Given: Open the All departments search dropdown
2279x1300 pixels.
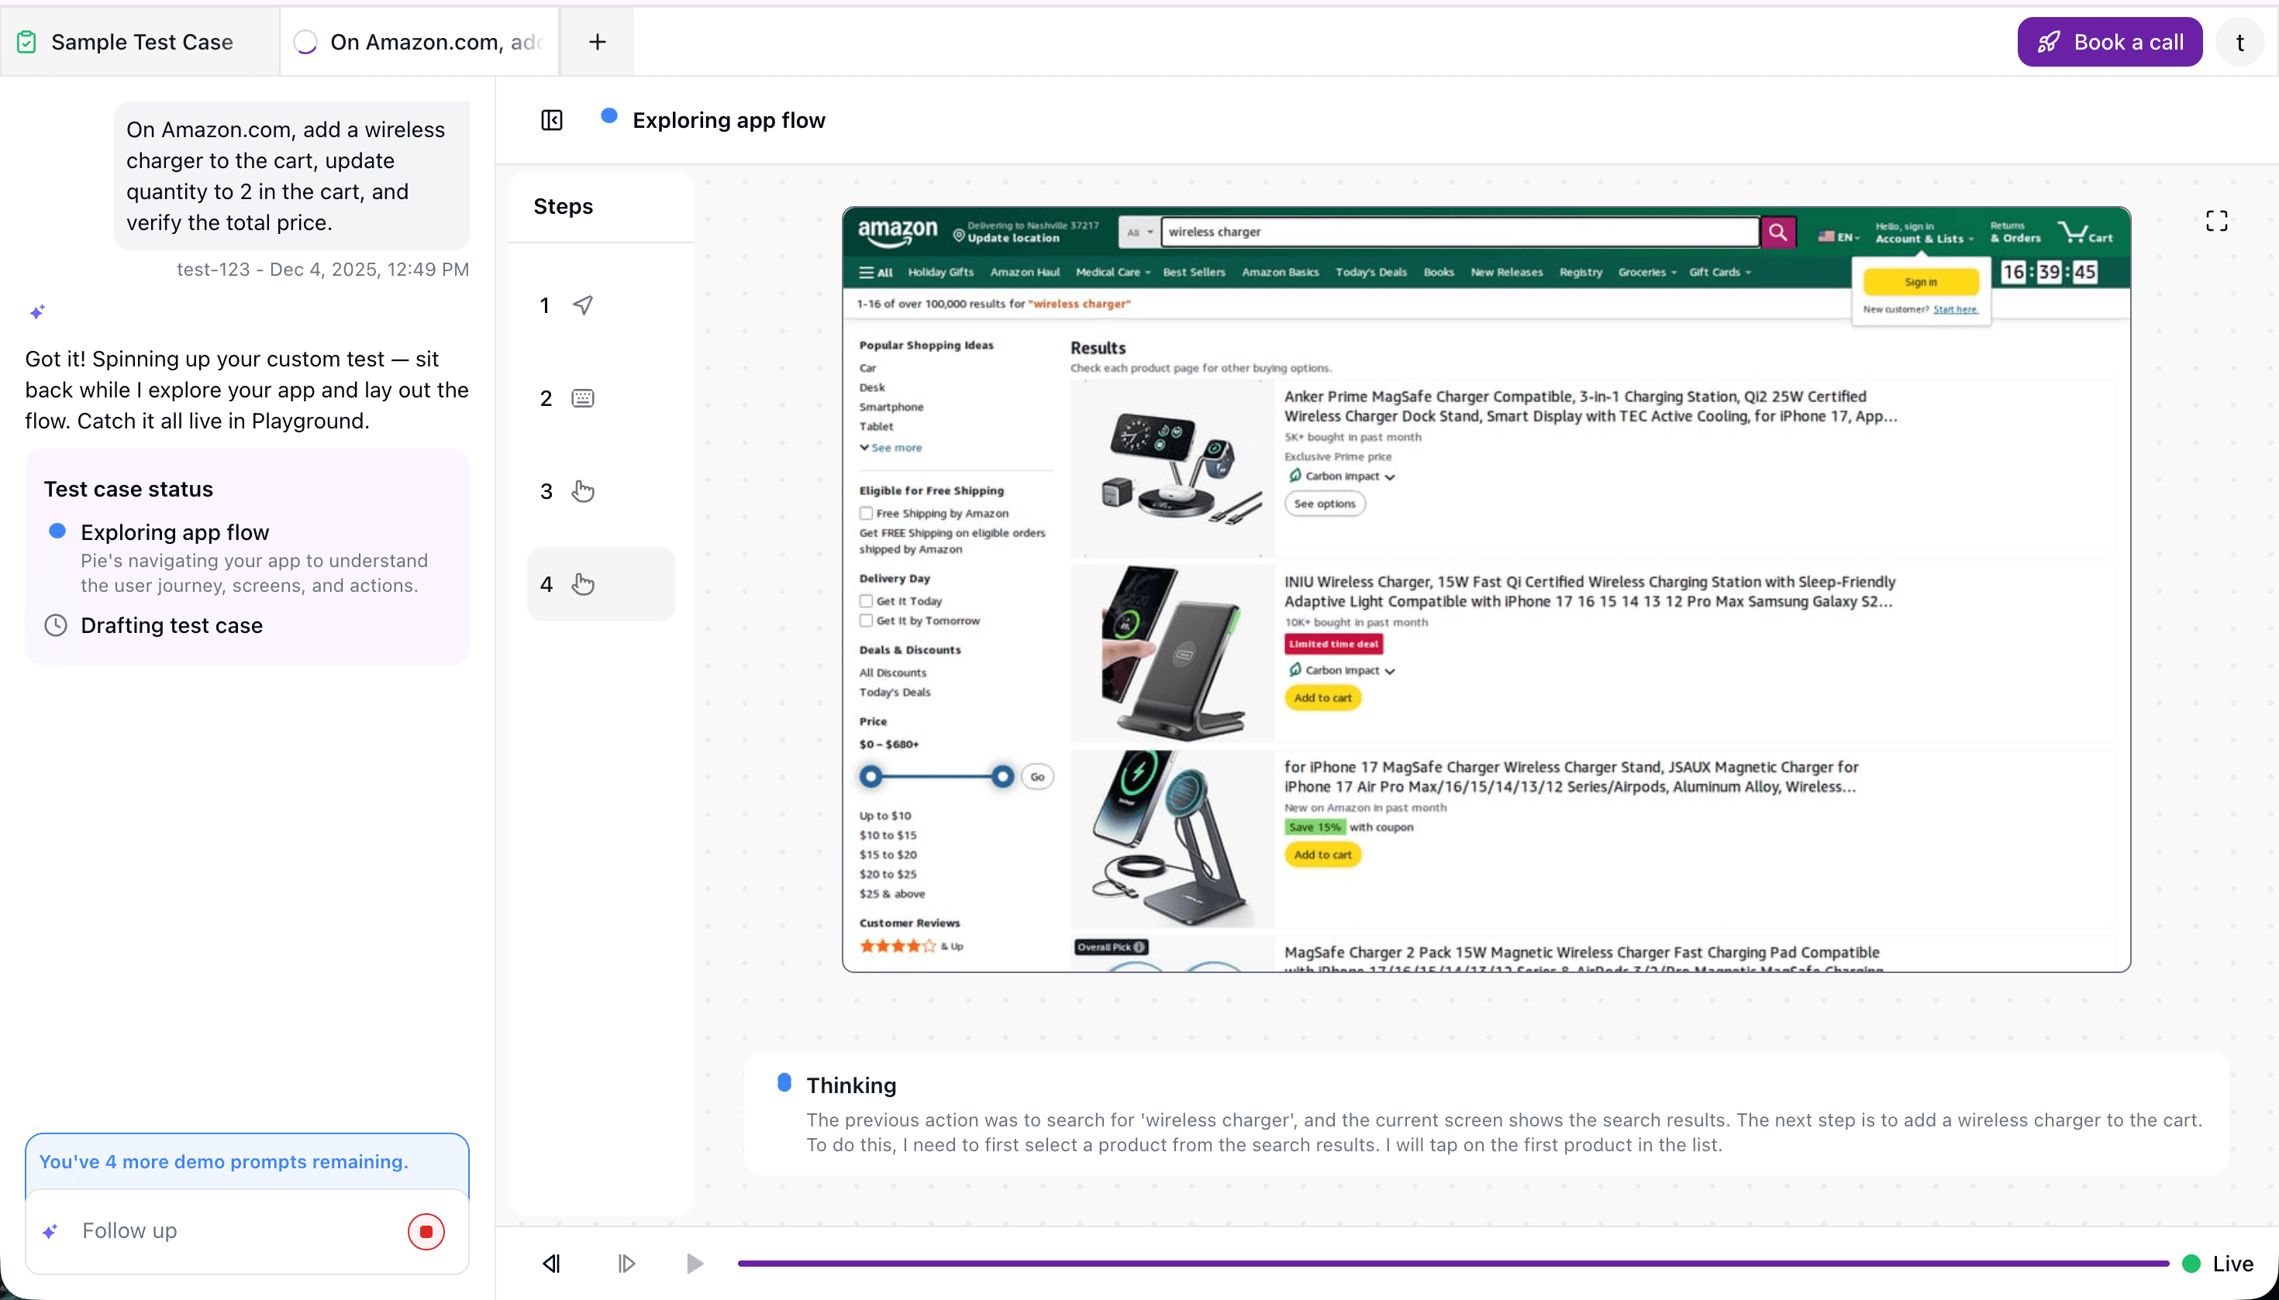Looking at the screenshot, I should pos(1138,232).
